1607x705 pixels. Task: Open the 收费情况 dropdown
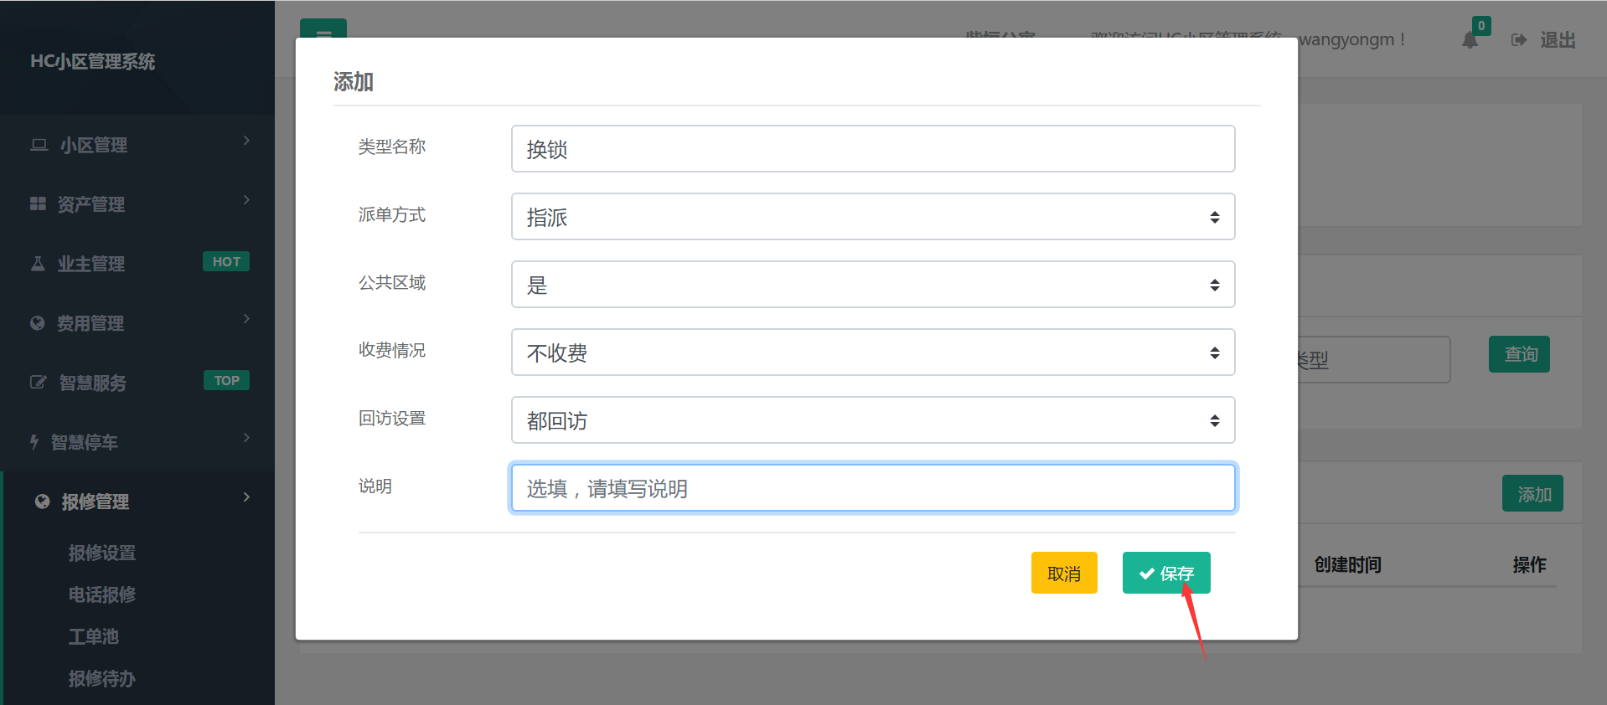tap(872, 352)
